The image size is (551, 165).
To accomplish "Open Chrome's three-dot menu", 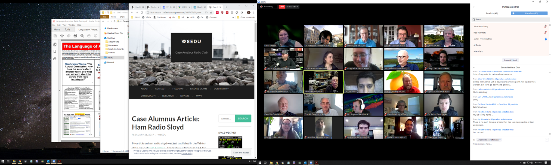I will (254, 12).
